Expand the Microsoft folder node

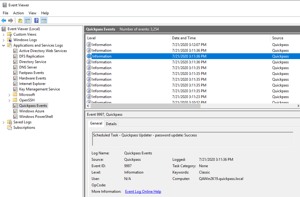[9, 95]
